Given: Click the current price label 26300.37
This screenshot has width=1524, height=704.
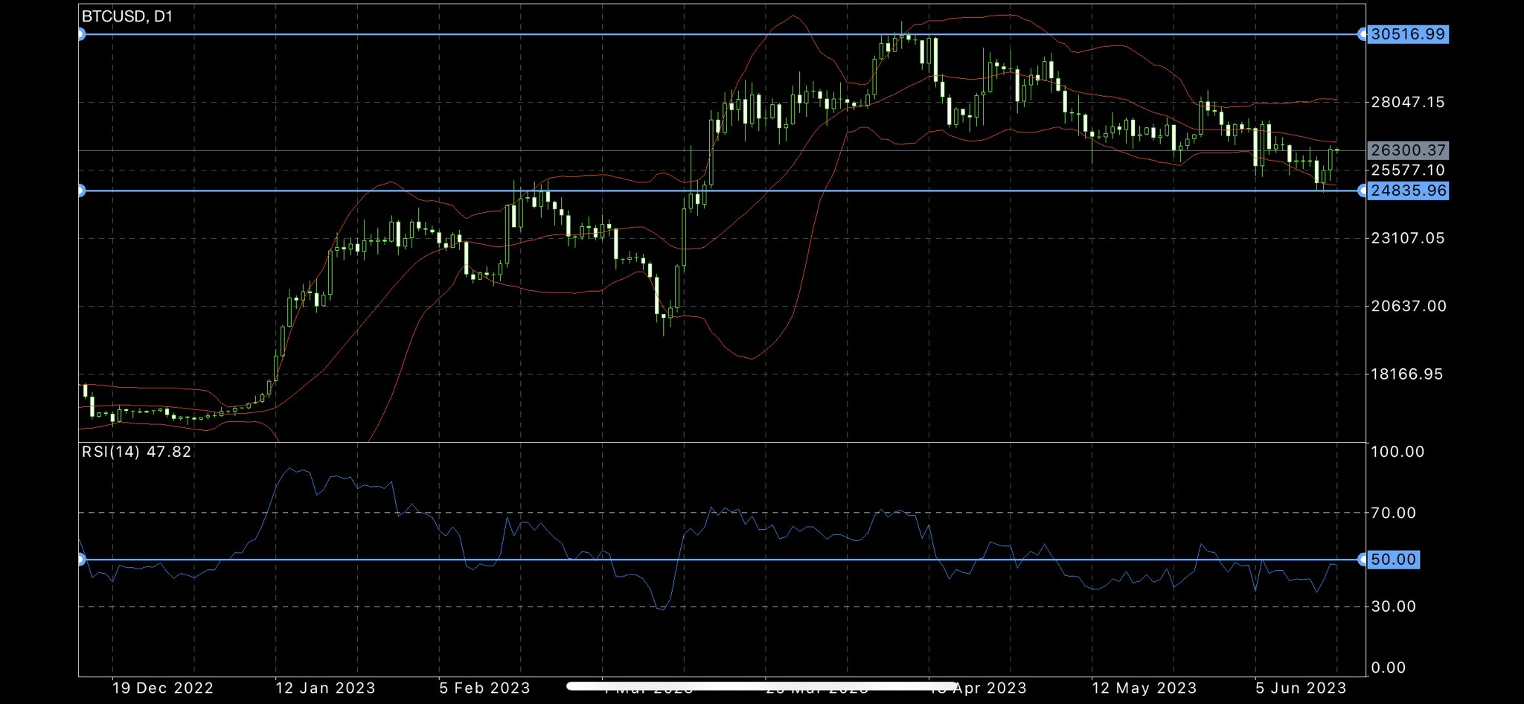Looking at the screenshot, I should tap(1406, 150).
